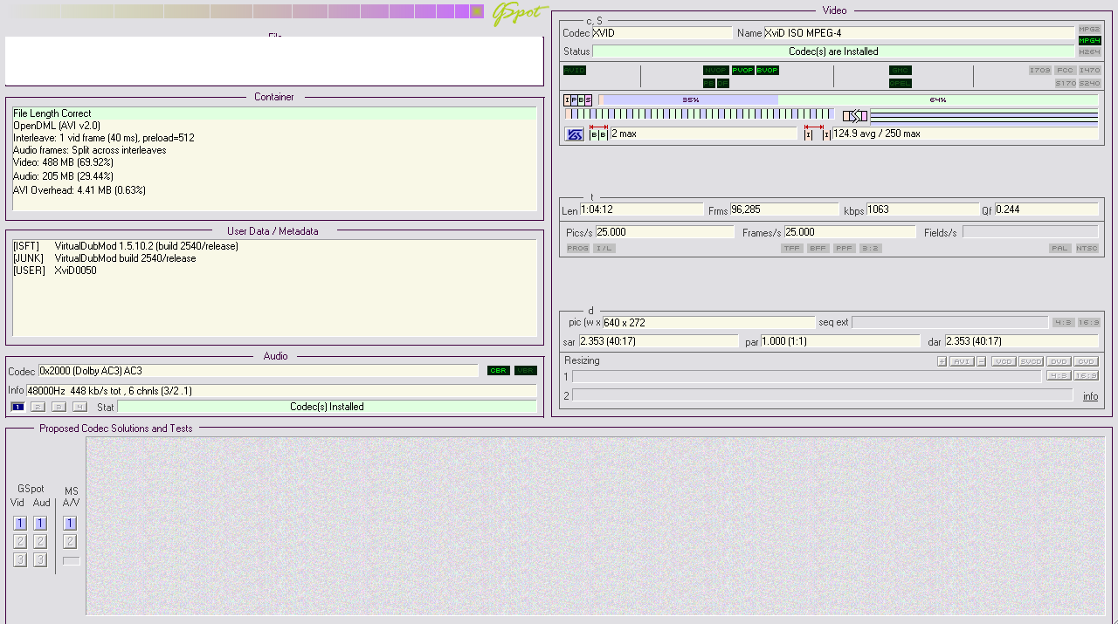Image resolution: width=1118 pixels, height=624 pixels.
Task: Click the TFF field order indicator
Action: pyautogui.click(x=792, y=249)
